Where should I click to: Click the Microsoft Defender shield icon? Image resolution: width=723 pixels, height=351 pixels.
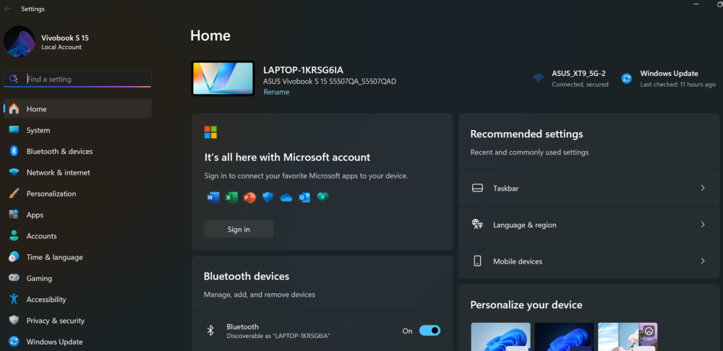click(268, 198)
